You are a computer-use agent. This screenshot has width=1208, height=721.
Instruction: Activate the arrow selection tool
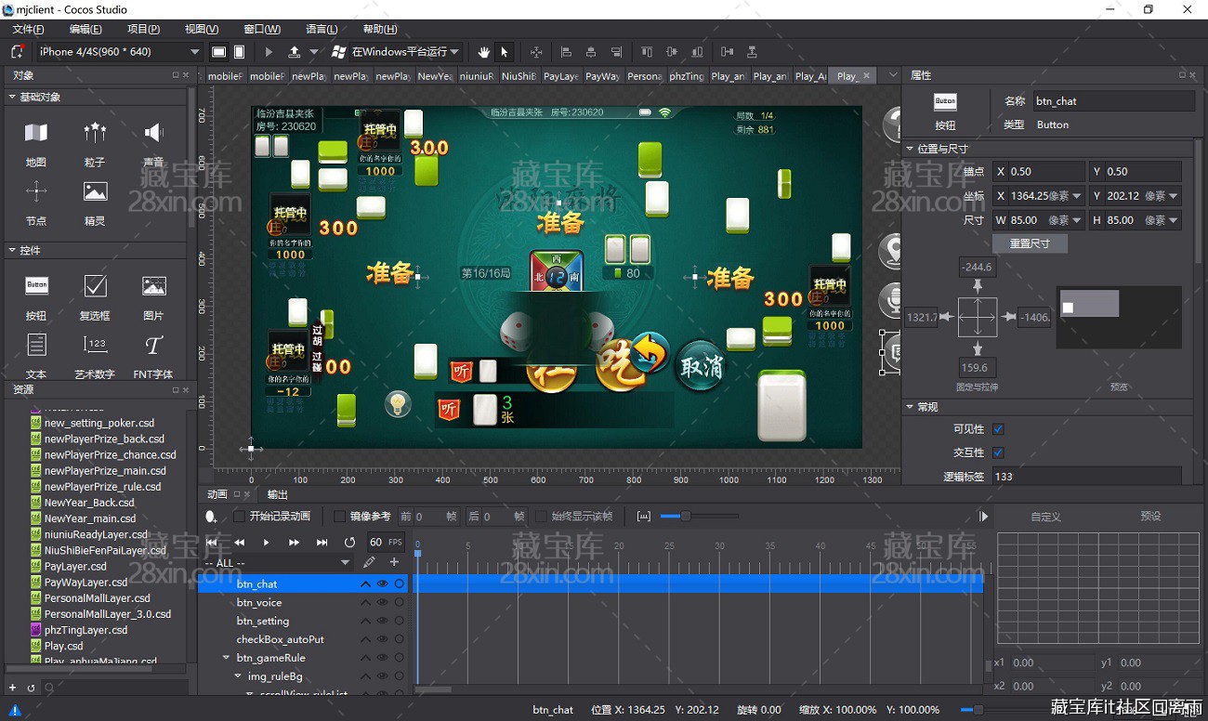(505, 52)
